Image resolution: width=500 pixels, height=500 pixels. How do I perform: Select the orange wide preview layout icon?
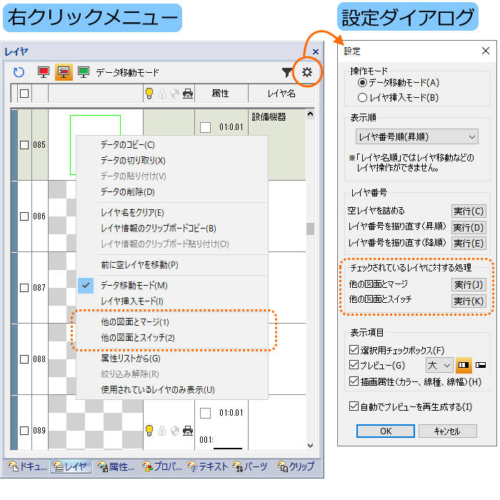(x=464, y=366)
